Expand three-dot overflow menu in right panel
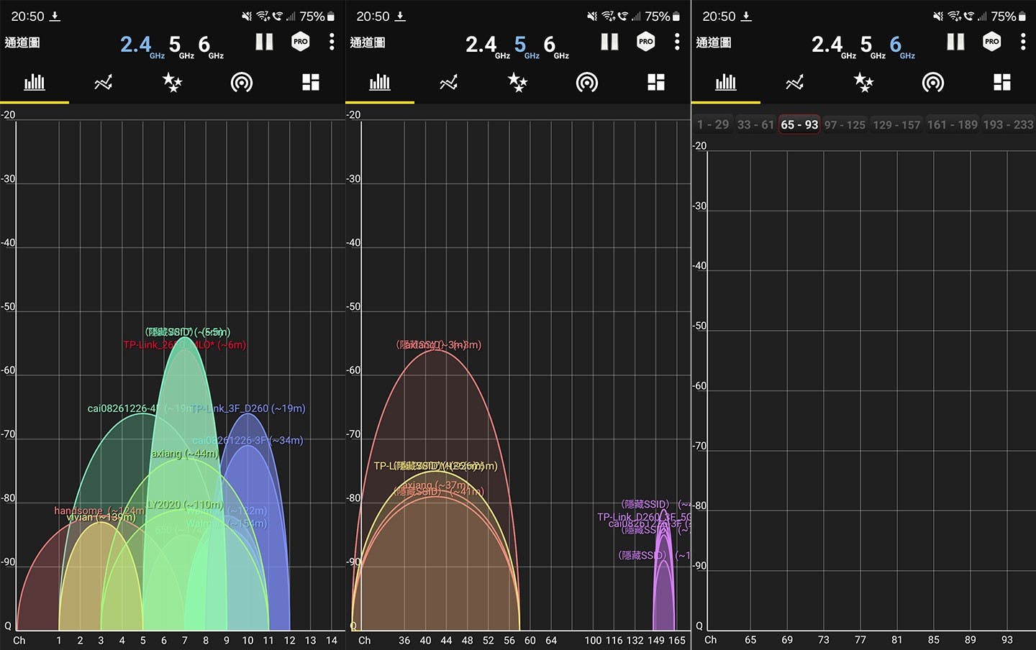 coord(1022,42)
